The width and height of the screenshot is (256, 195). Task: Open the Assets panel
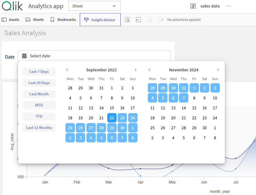click(11, 20)
